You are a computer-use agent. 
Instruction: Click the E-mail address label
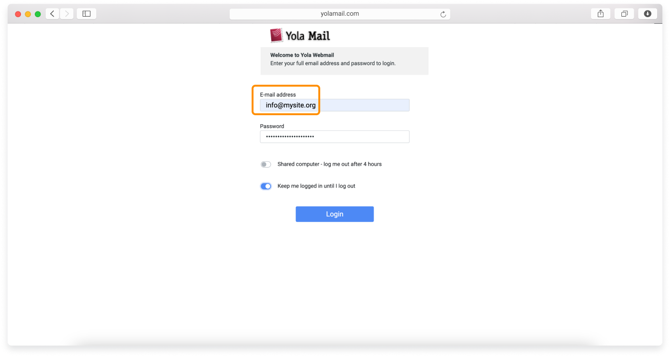click(x=277, y=94)
